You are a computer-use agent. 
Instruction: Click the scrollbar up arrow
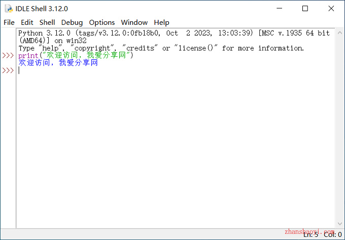coord(340,33)
